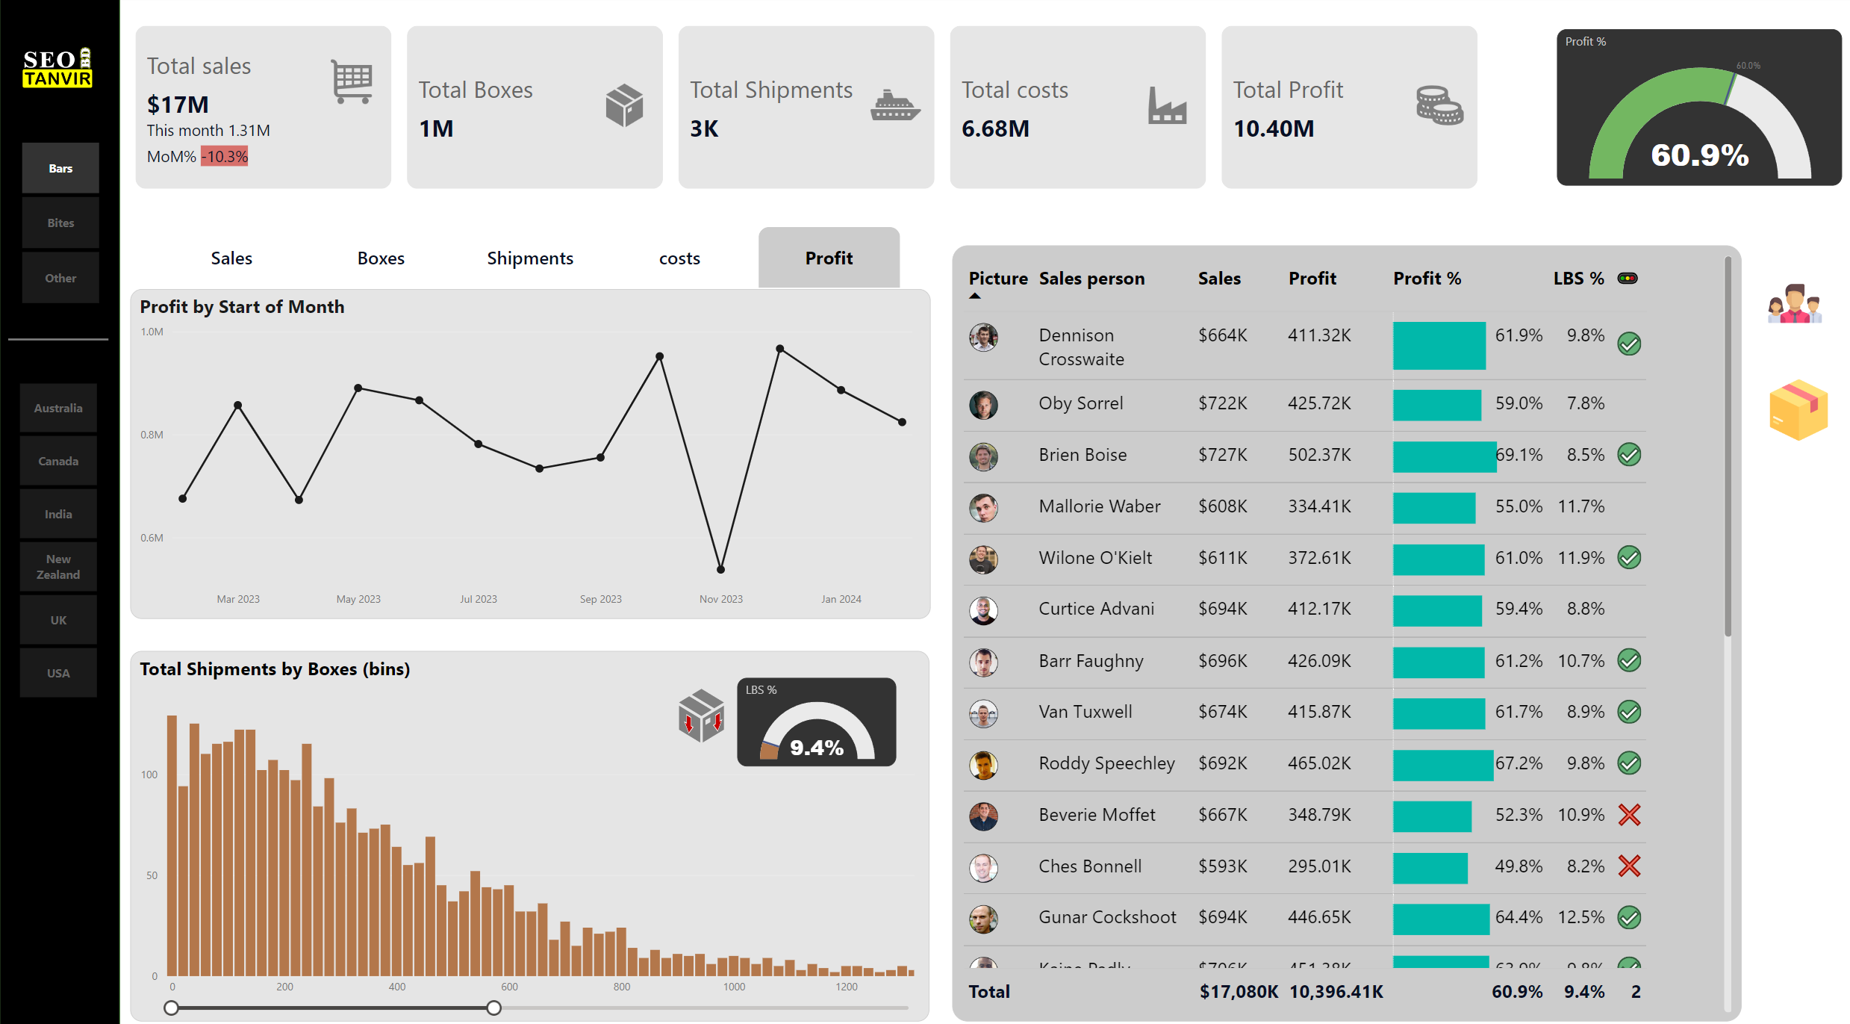
Task: Click the shopping cart icon in Total sales
Action: click(x=352, y=81)
